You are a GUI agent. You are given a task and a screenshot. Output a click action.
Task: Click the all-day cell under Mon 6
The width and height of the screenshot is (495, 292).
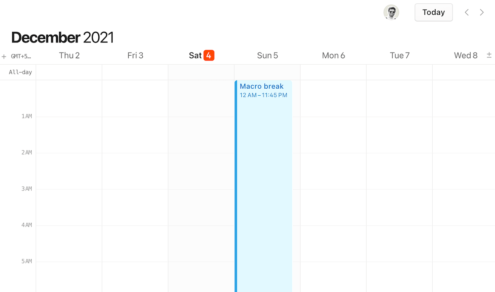tap(333, 72)
